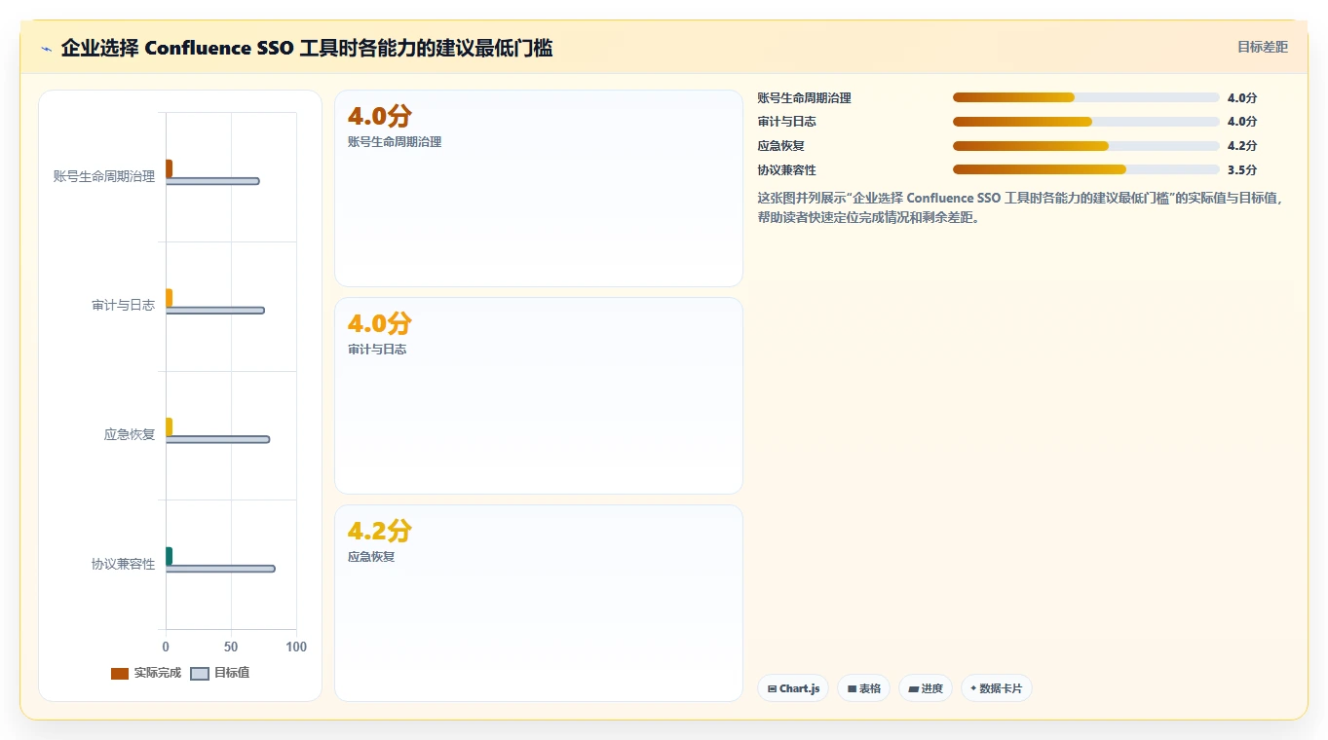This screenshot has height=740, width=1328.
Task: Click 协议兼容性 target bar in chart
Action: point(220,569)
